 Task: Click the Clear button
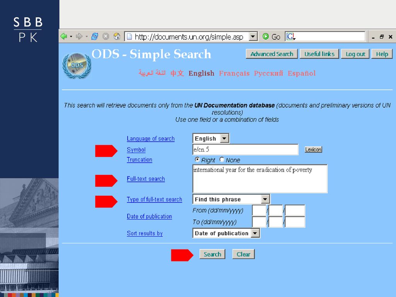point(244,254)
